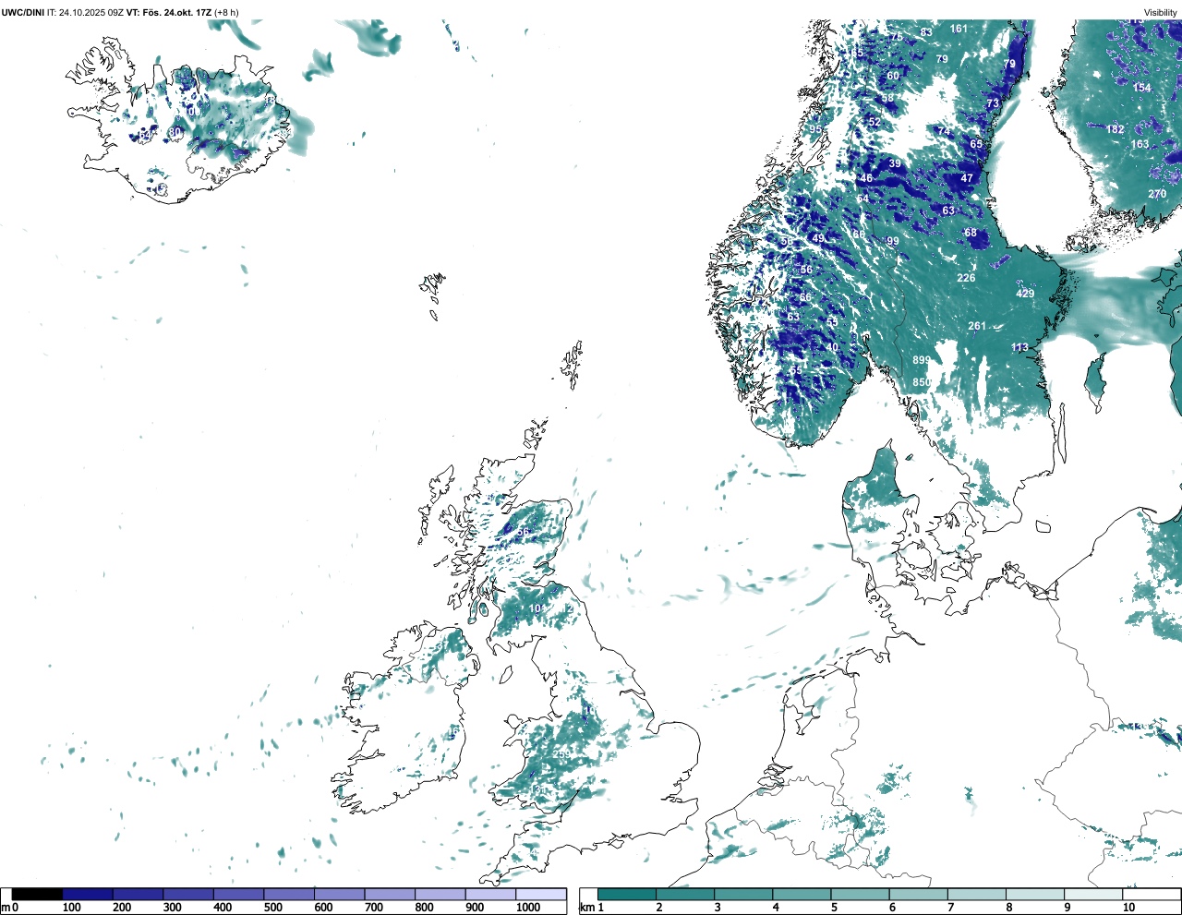Click the black 0–100 m legend swatch
This screenshot has height=915, width=1182.
pos(37,894)
